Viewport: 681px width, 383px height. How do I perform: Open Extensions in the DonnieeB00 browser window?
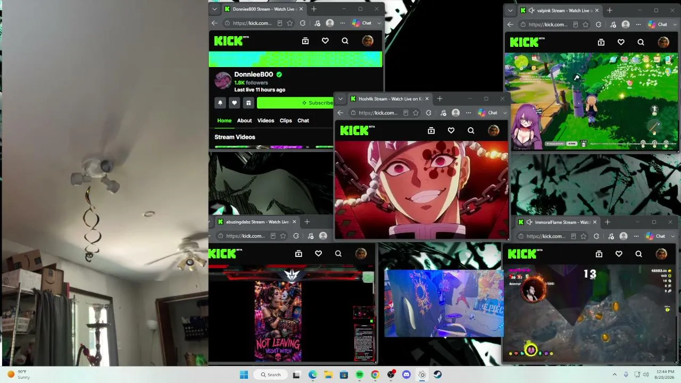(x=303, y=23)
